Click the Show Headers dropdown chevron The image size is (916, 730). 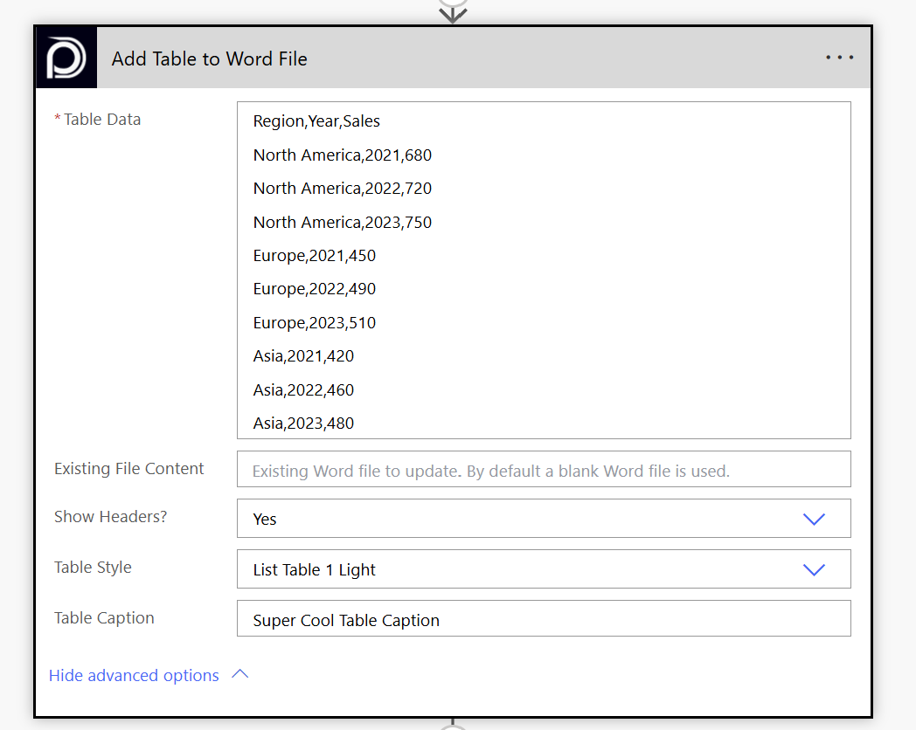pyautogui.click(x=813, y=519)
